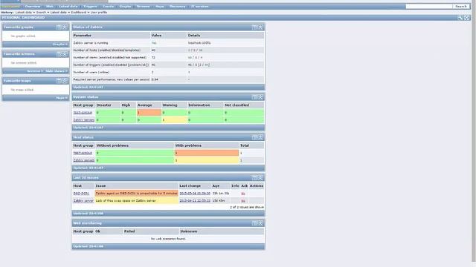Go to Latest data in the top menu
This screenshot has width=476, height=267.
68,7
